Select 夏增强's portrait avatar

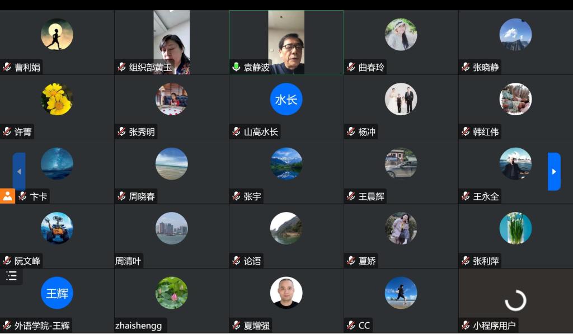pos(286,293)
